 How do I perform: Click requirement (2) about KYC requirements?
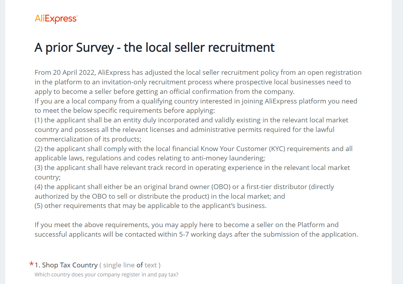[x=193, y=149]
